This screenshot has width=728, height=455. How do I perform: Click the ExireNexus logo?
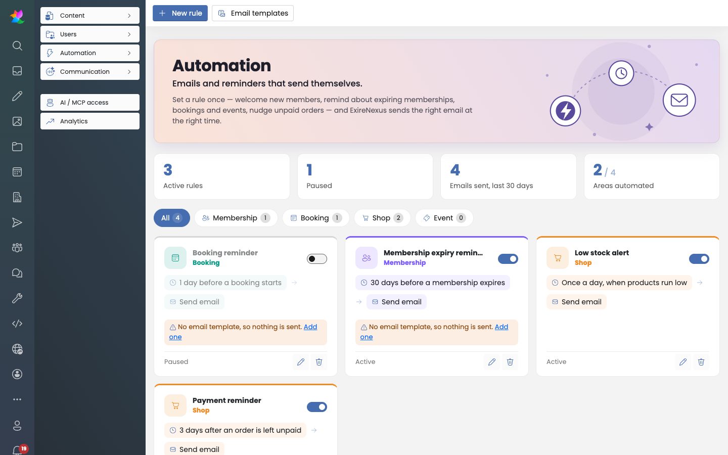coord(17,17)
